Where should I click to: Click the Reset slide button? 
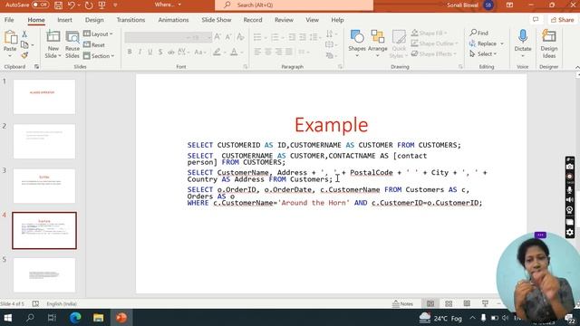(x=94, y=44)
